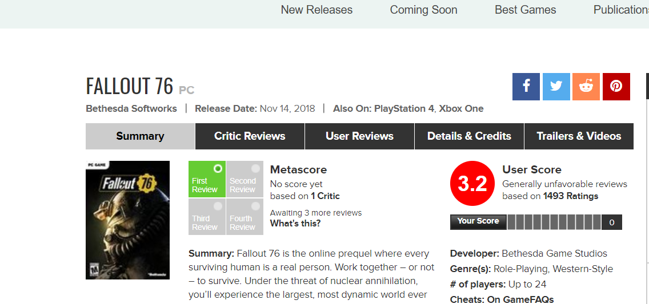Click the gray Second Review tile
The image size is (649, 304).
pos(245,179)
